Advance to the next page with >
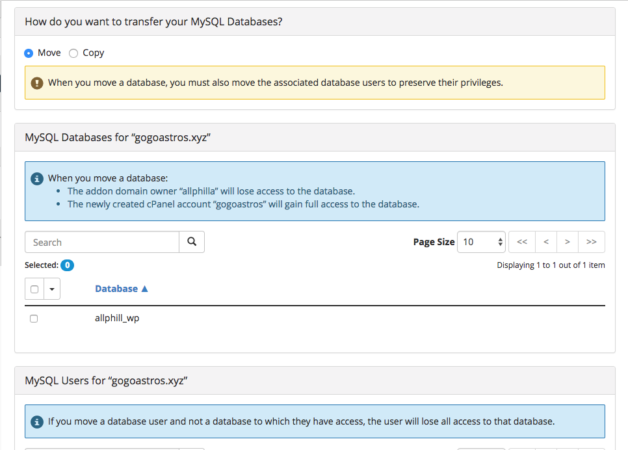 (x=568, y=242)
